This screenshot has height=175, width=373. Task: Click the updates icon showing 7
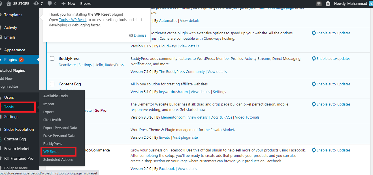(x=36, y=4)
